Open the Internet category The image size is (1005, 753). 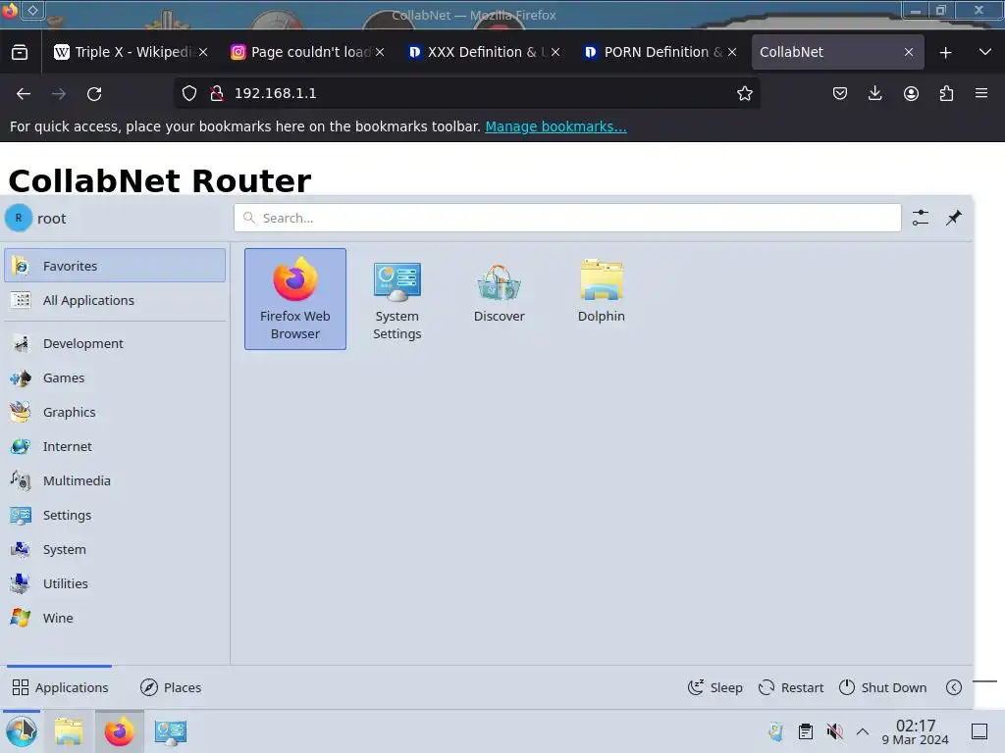click(x=115, y=446)
